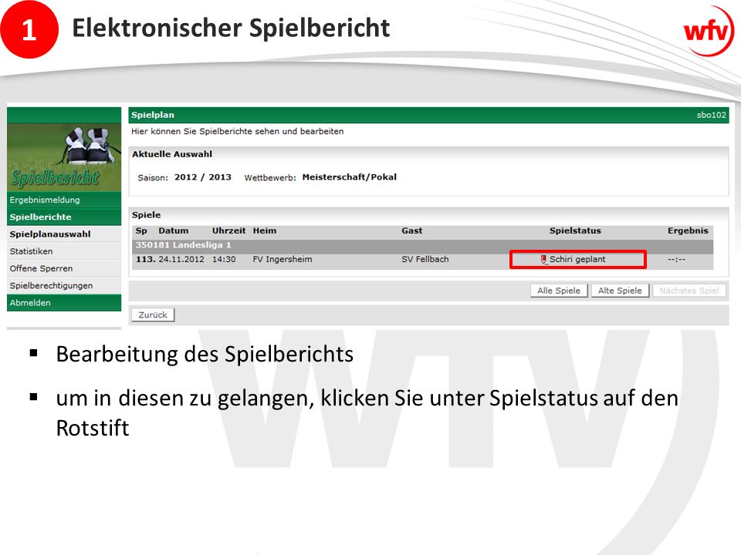Click the greyed Nächstes Spiel button
The width and height of the screenshot is (741, 555).
(689, 291)
